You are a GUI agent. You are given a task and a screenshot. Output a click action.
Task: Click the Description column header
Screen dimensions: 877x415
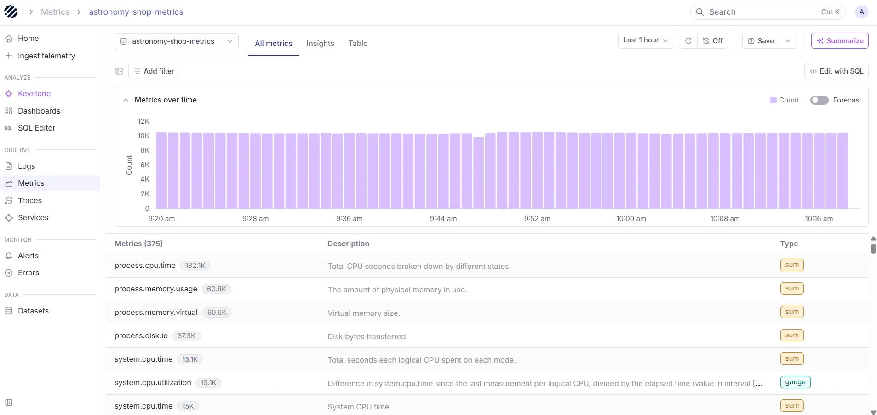348,244
